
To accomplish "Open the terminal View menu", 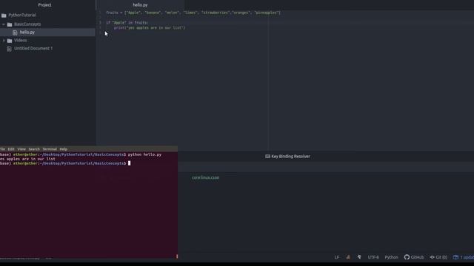I will coord(21,149).
